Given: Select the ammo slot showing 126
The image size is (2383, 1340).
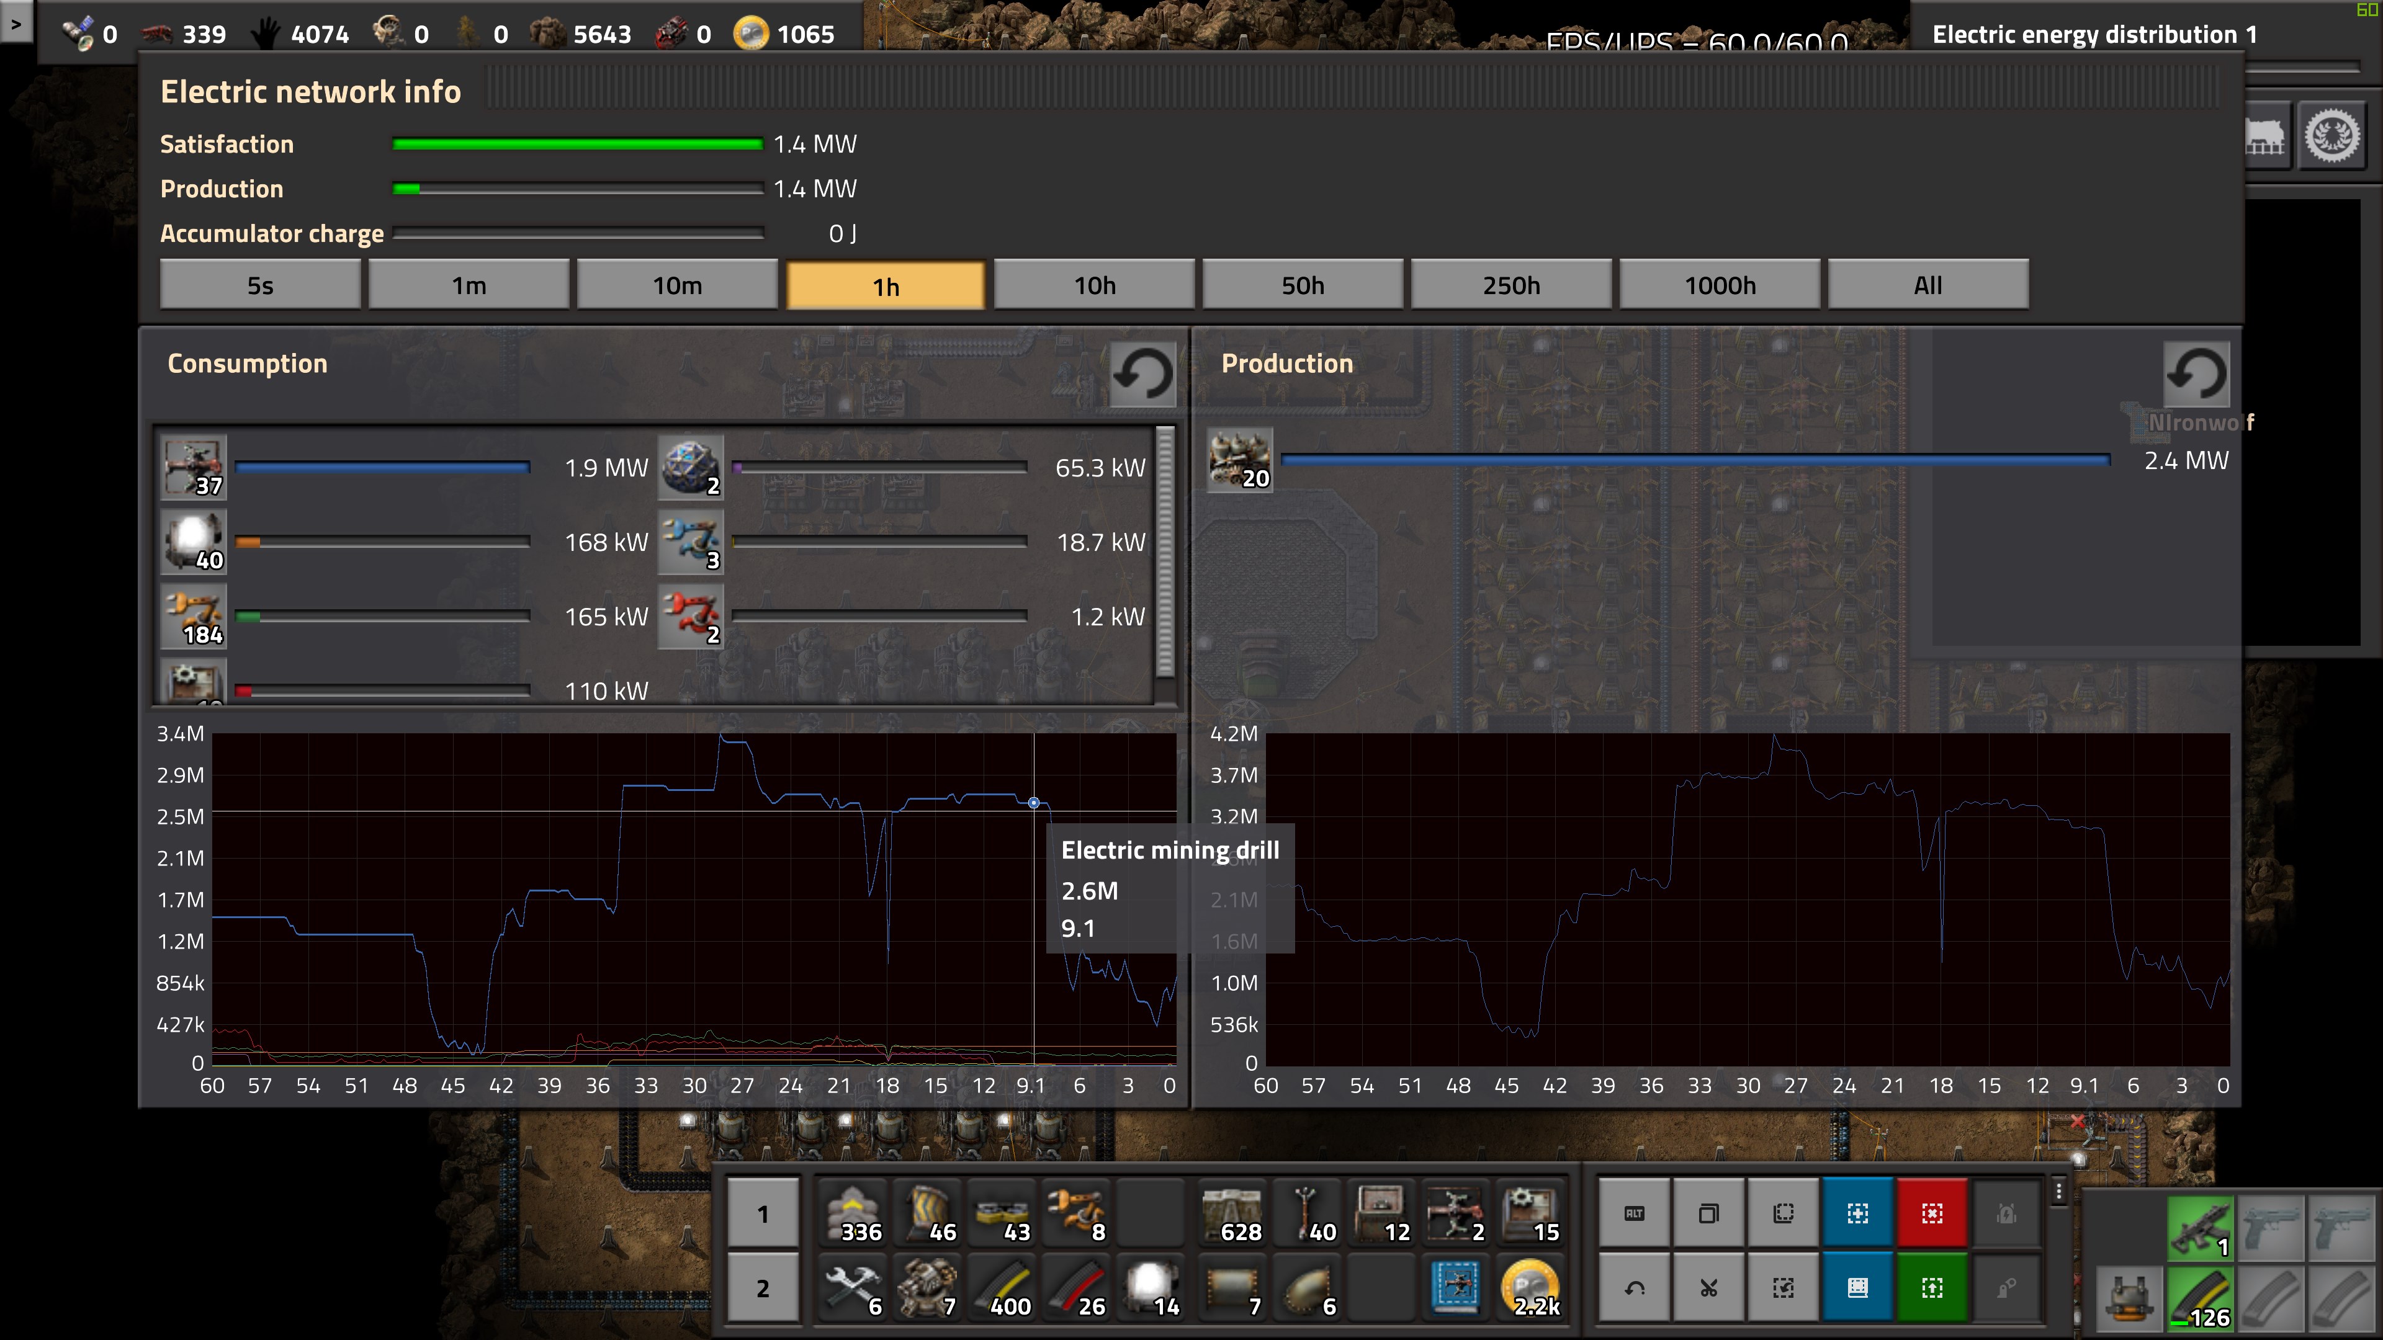Looking at the screenshot, I should (x=2202, y=1298).
